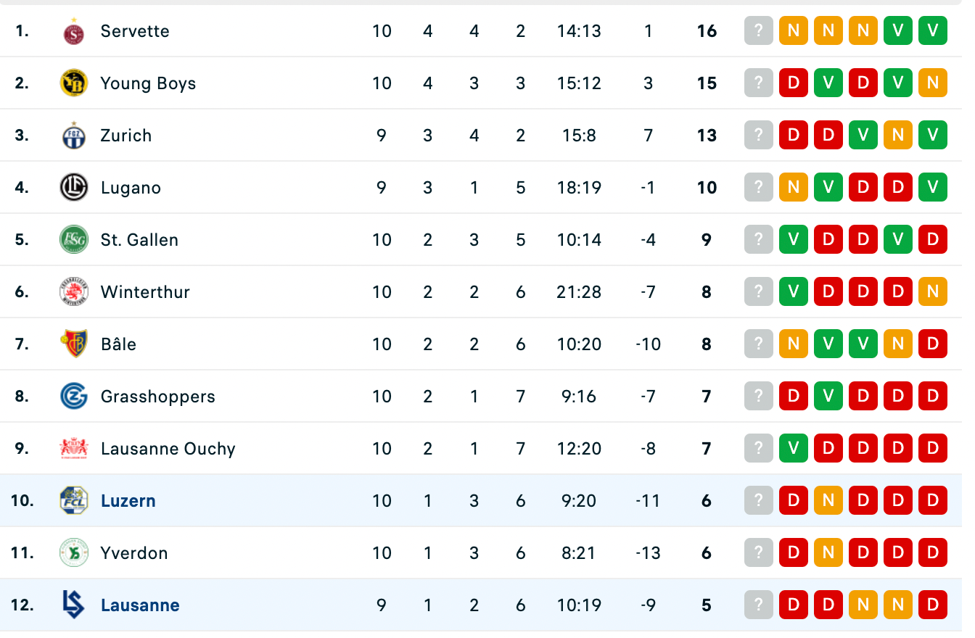Click Servette's gray question mark badge

(759, 31)
